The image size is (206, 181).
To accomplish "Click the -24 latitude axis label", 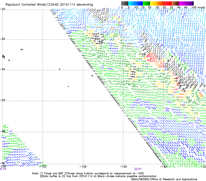I will (3, 69).
